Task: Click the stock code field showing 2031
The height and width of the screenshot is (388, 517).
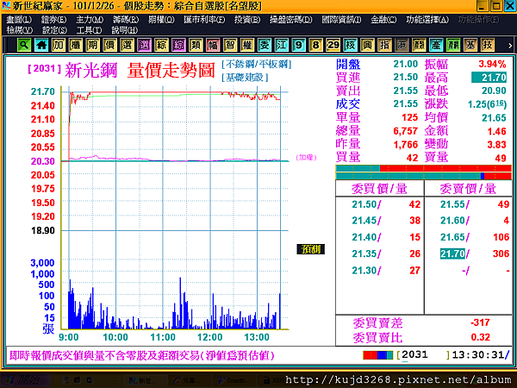Action: tap(423, 355)
